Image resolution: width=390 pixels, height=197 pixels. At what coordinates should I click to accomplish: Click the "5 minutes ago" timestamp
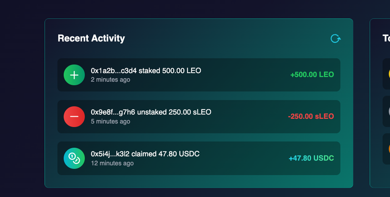tap(110, 121)
